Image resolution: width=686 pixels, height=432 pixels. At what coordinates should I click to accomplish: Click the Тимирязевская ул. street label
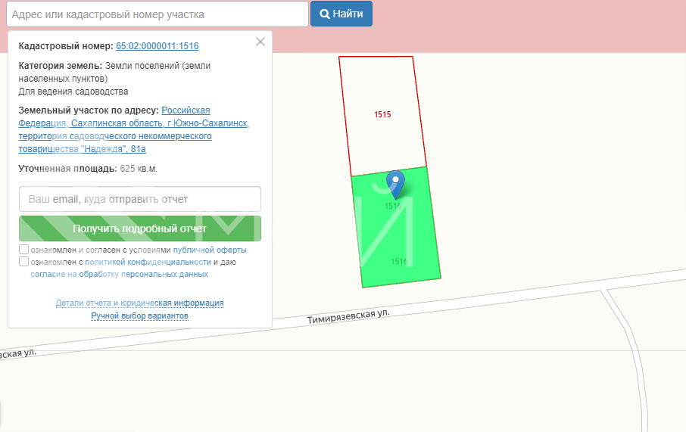[348, 317]
